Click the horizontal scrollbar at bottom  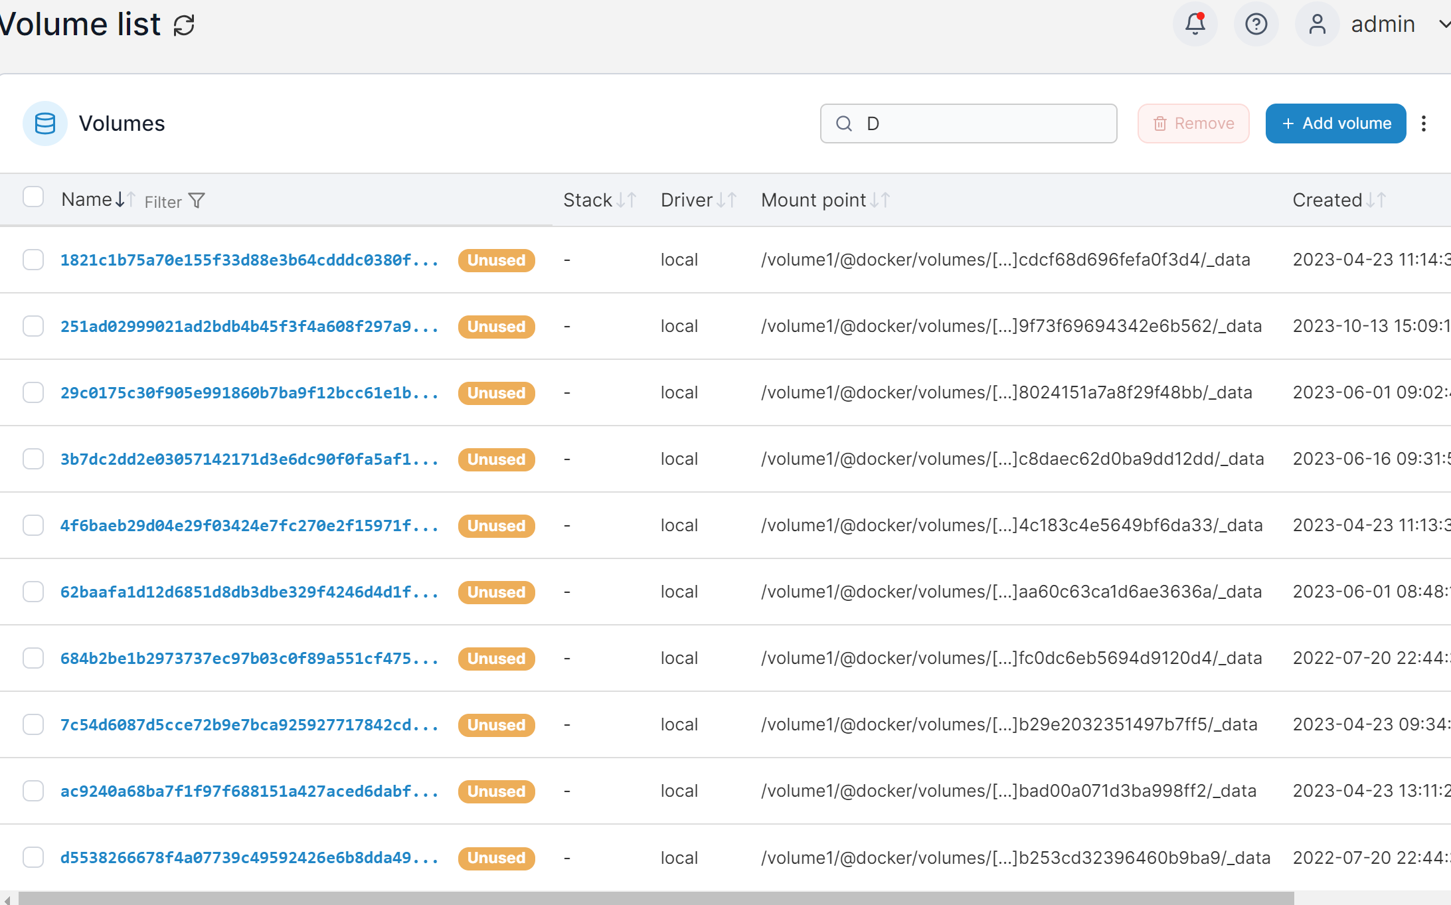(x=656, y=898)
